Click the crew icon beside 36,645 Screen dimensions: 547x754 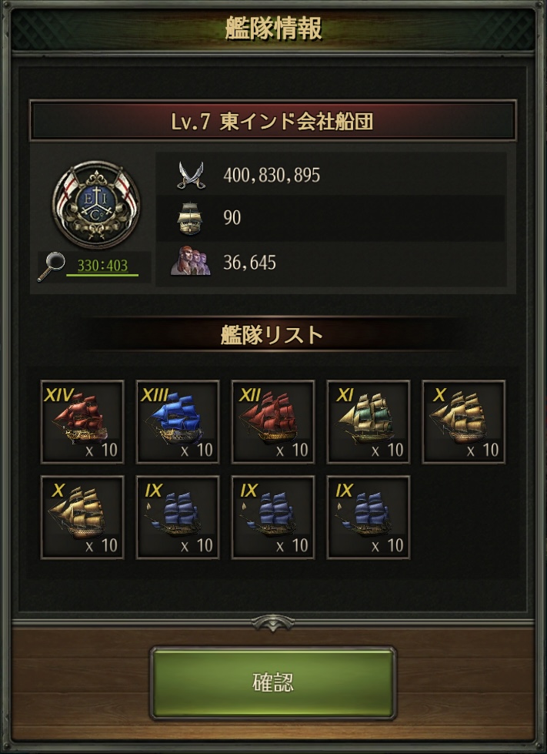click(190, 261)
